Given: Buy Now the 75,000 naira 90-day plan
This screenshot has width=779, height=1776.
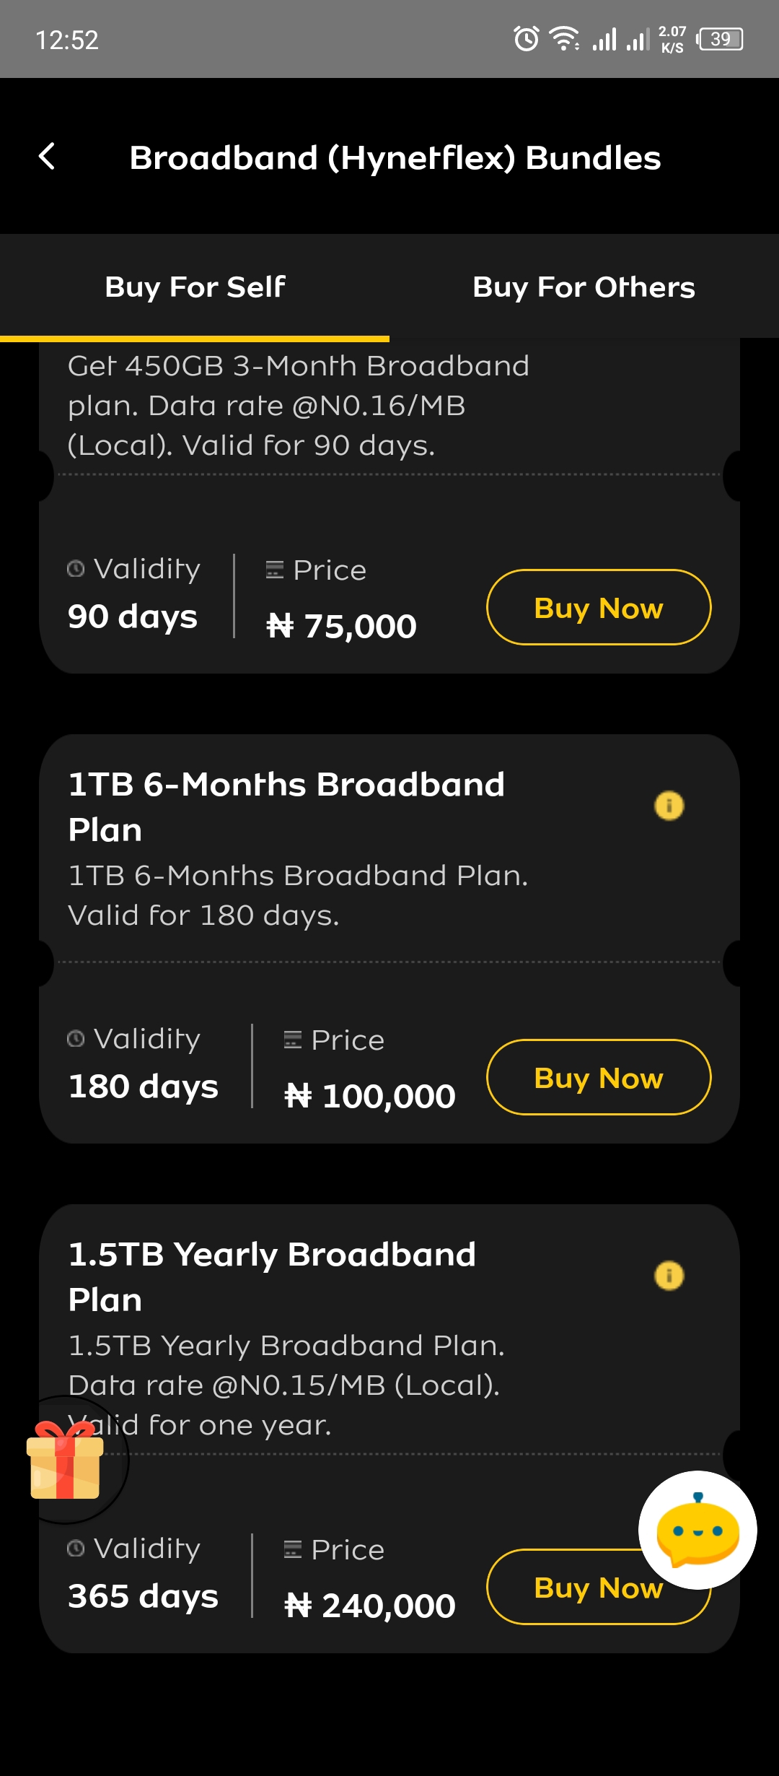Looking at the screenshot, I should point(599,607).
